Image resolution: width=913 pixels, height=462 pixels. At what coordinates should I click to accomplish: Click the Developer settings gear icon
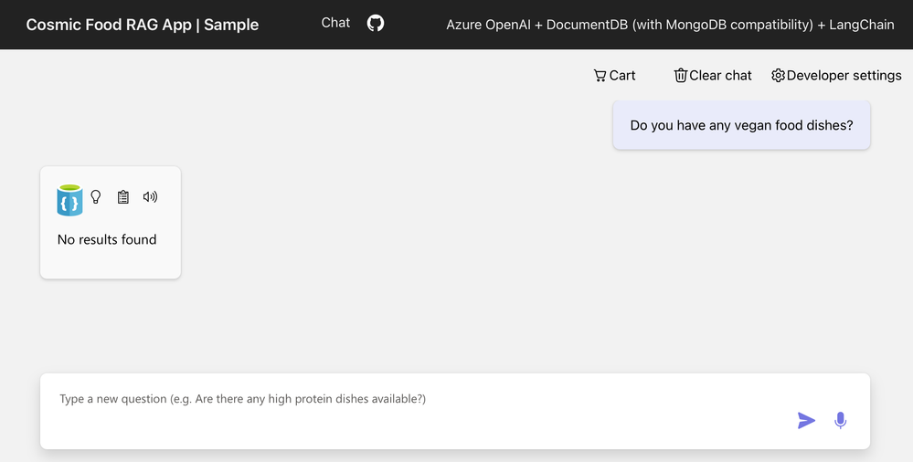[778, 76]
